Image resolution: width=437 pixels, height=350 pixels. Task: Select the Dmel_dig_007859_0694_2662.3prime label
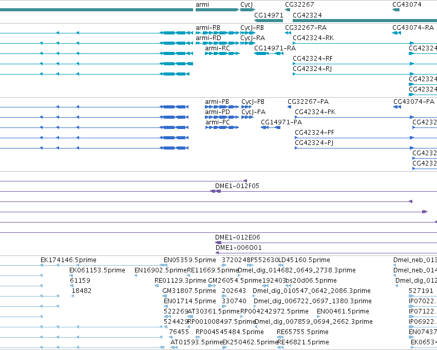click(314, 322)
